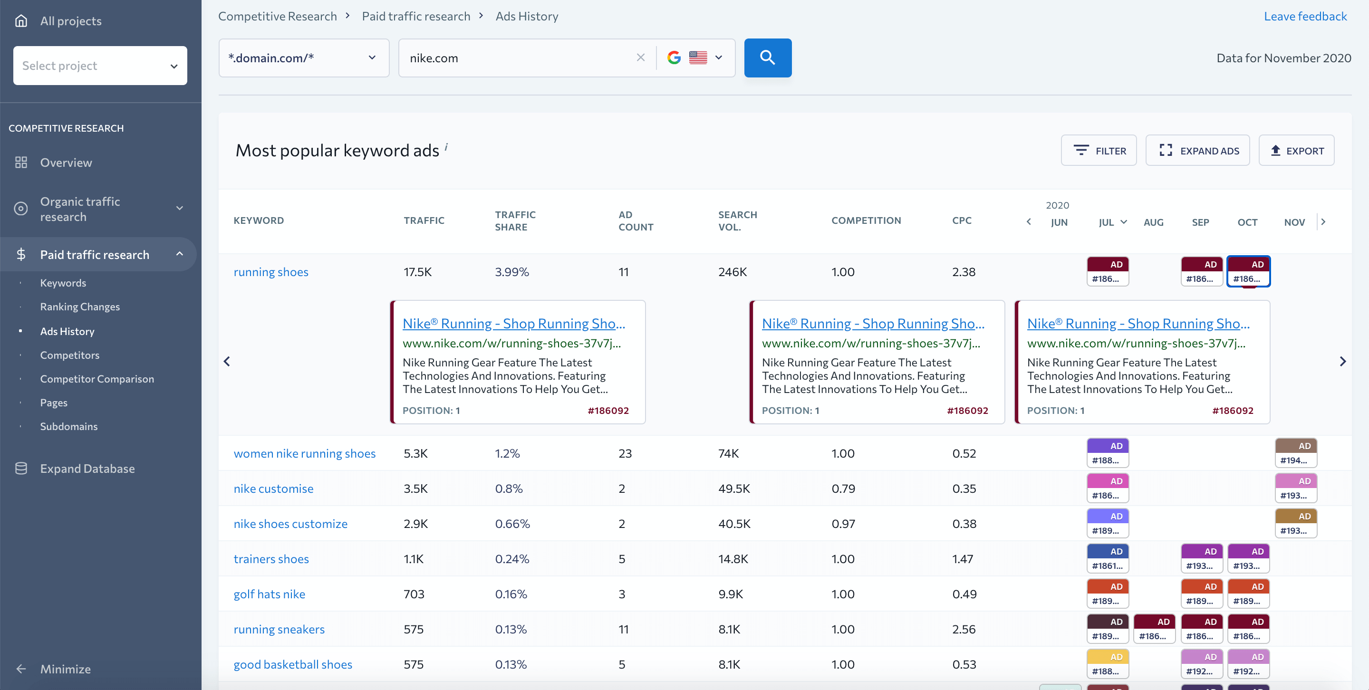Viewport: 1369px width, 690px height.
Task: Open the nike shoes customize keyword link
Action: point(291,524)
